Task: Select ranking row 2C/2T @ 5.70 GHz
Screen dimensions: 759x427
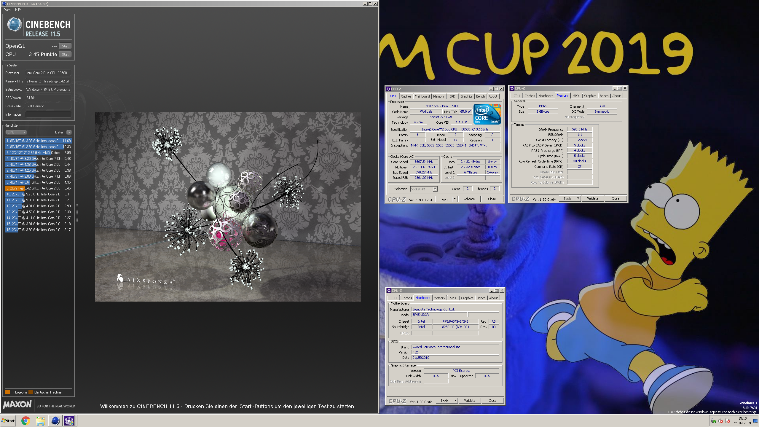Action: pyautogui.click(x=38, y=194)
